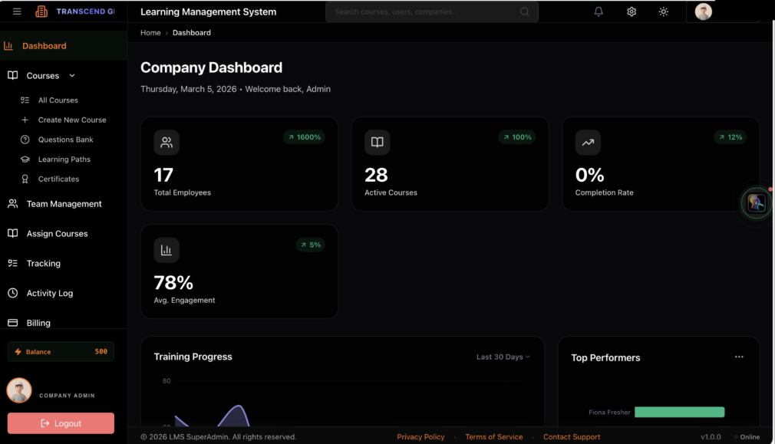Image resolution: width=775 pixels, height=444 pixels.
Task: Open settings gear in header
Action: (x=632, y=12)
